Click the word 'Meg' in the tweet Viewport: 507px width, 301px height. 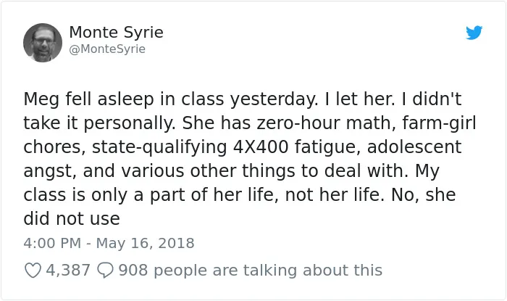tap(41, 99)
